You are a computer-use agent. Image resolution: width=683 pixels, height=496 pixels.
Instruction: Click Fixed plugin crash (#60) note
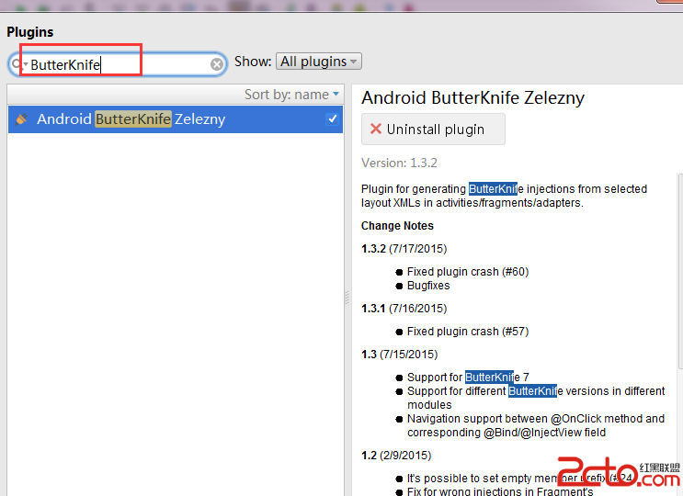tap(468, 272)
